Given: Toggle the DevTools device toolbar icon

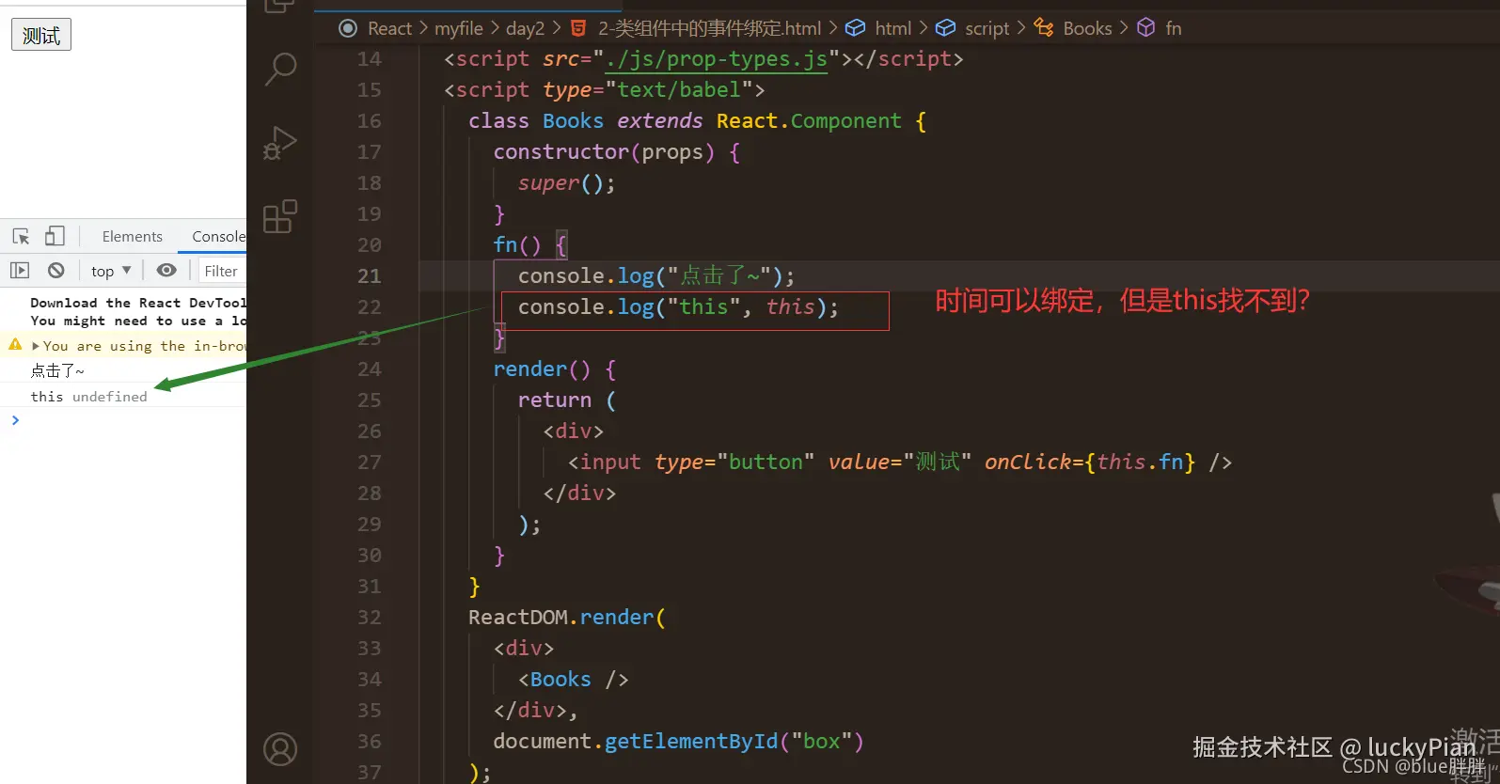Looking at the screenshot, I should tap(55, 236).
